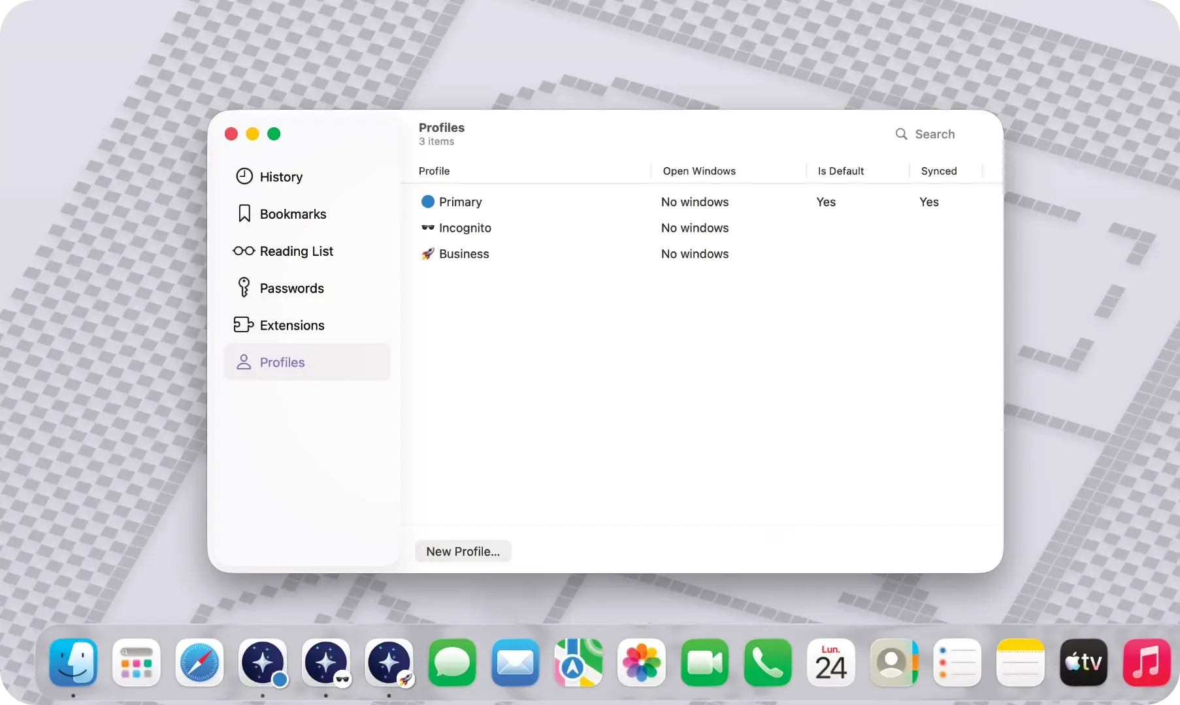Launch Safari from the Dock
The image size is (1180, 705).
click(200, 663)
